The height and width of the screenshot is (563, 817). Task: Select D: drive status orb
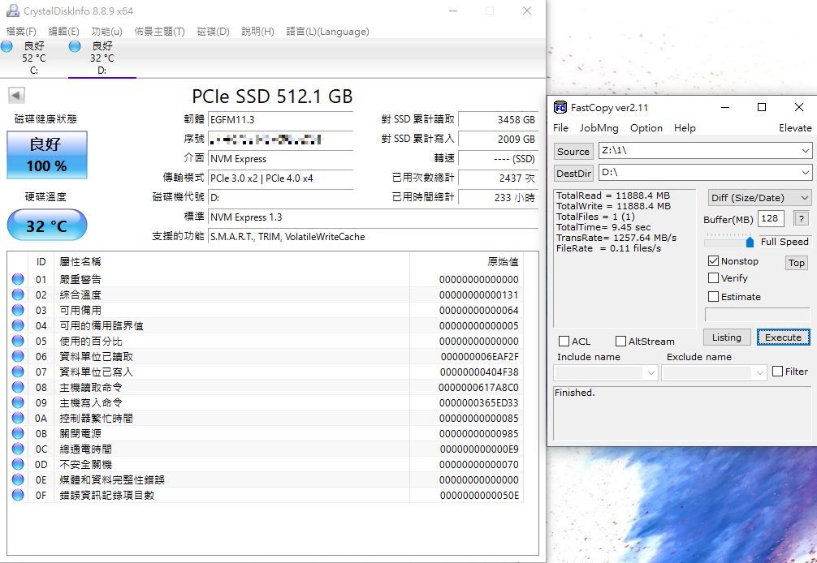pos(75,46)
